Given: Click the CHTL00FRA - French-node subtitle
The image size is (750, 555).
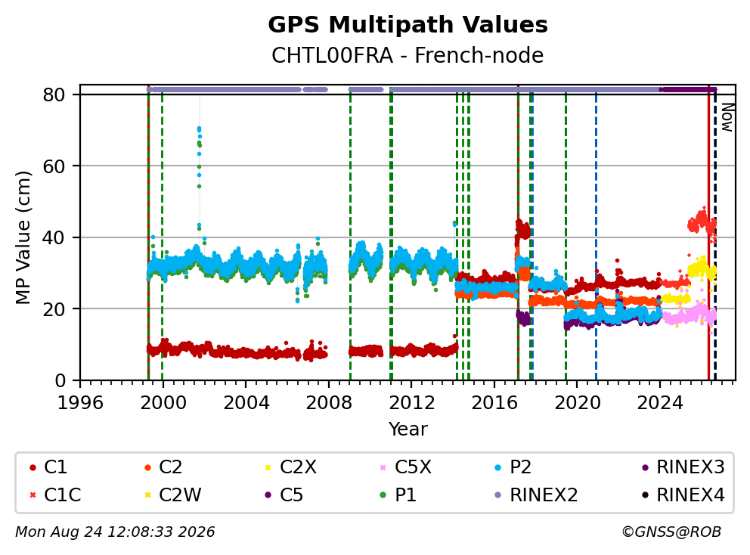Looking at the screenshot, I should click(x=408, y=55).
